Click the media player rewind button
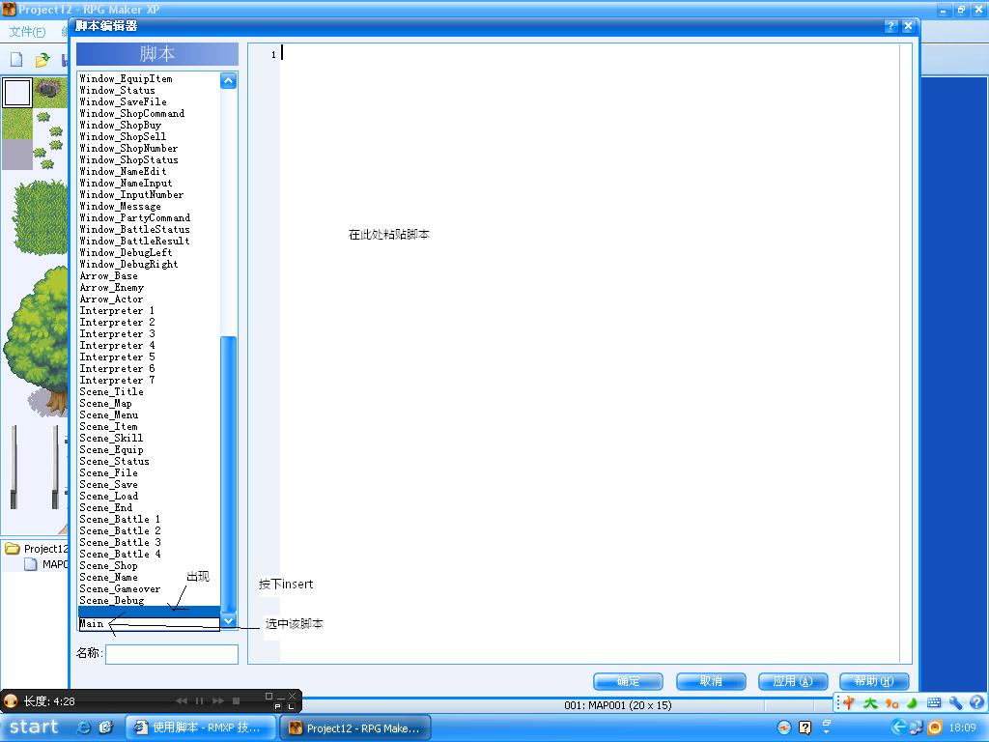This screenshot has width=989, height=742. coord(182,700)
